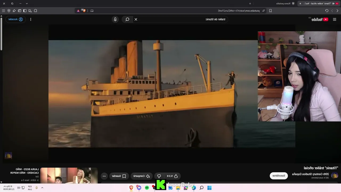Click the media icon next to Brave Shields
The height and width of the screenshot is (192, 341).
92,11
